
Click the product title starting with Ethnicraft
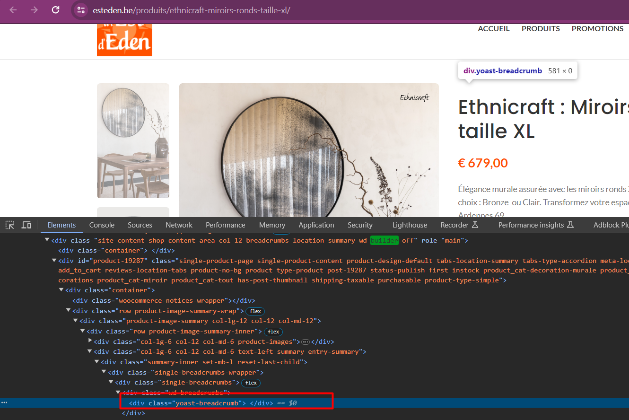543,119
